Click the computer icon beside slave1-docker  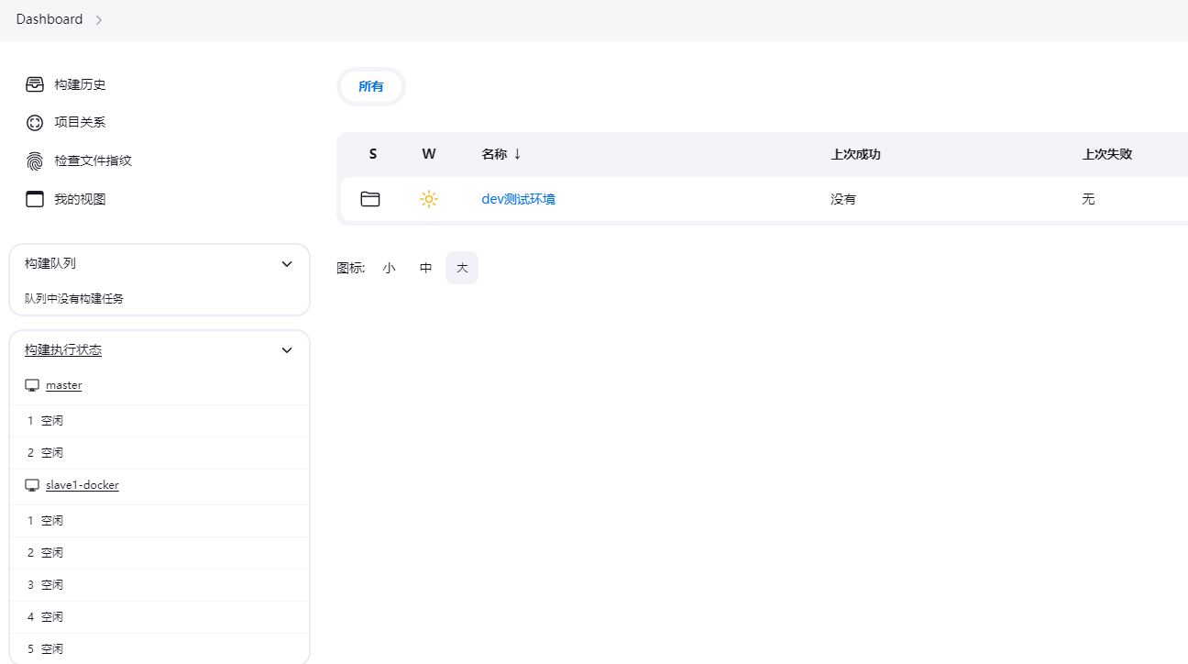(32, 484)
